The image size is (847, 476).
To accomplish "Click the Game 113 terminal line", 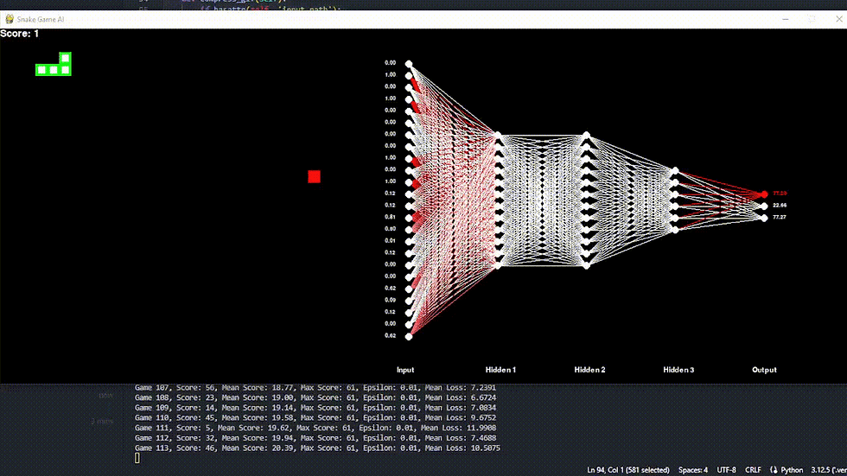I will coord(317,448).
